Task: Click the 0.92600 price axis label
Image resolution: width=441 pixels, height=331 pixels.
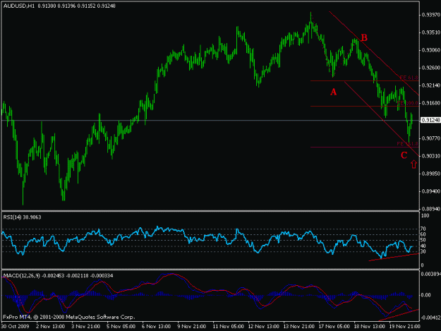Action: tap(431, 68)
